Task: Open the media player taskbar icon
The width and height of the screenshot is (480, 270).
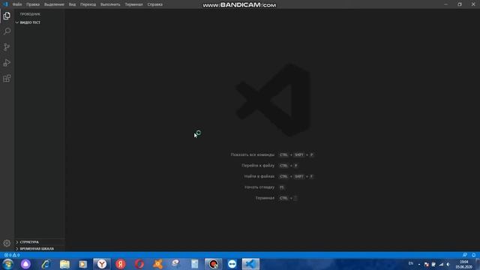Action: tap(83, 264)
